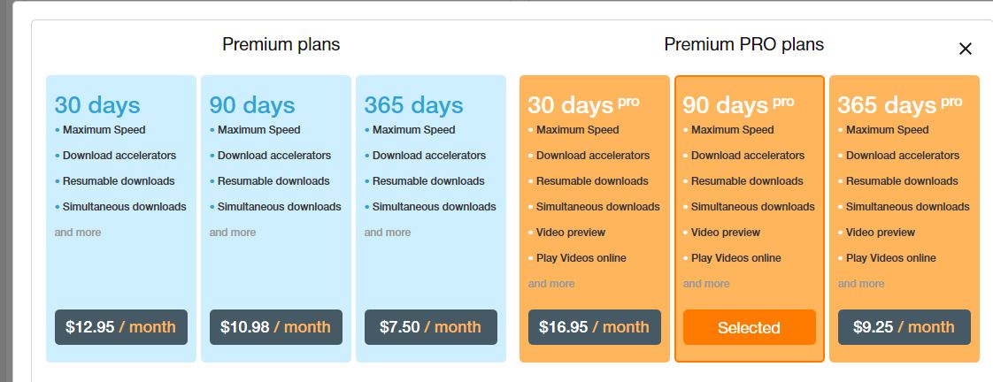The width and height of the screenshot is (993, 382).
Task: Choose the $12.95 / month plan
Action: click(x=121, y=327)
